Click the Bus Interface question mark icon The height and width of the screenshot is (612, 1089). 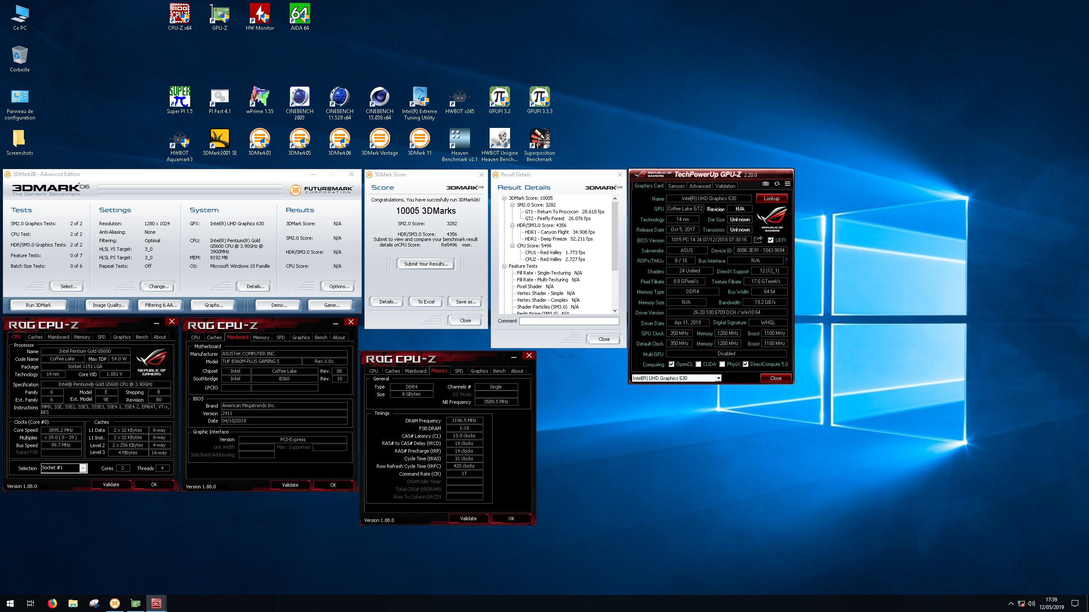pyautogui.click(x=786, y=261)
